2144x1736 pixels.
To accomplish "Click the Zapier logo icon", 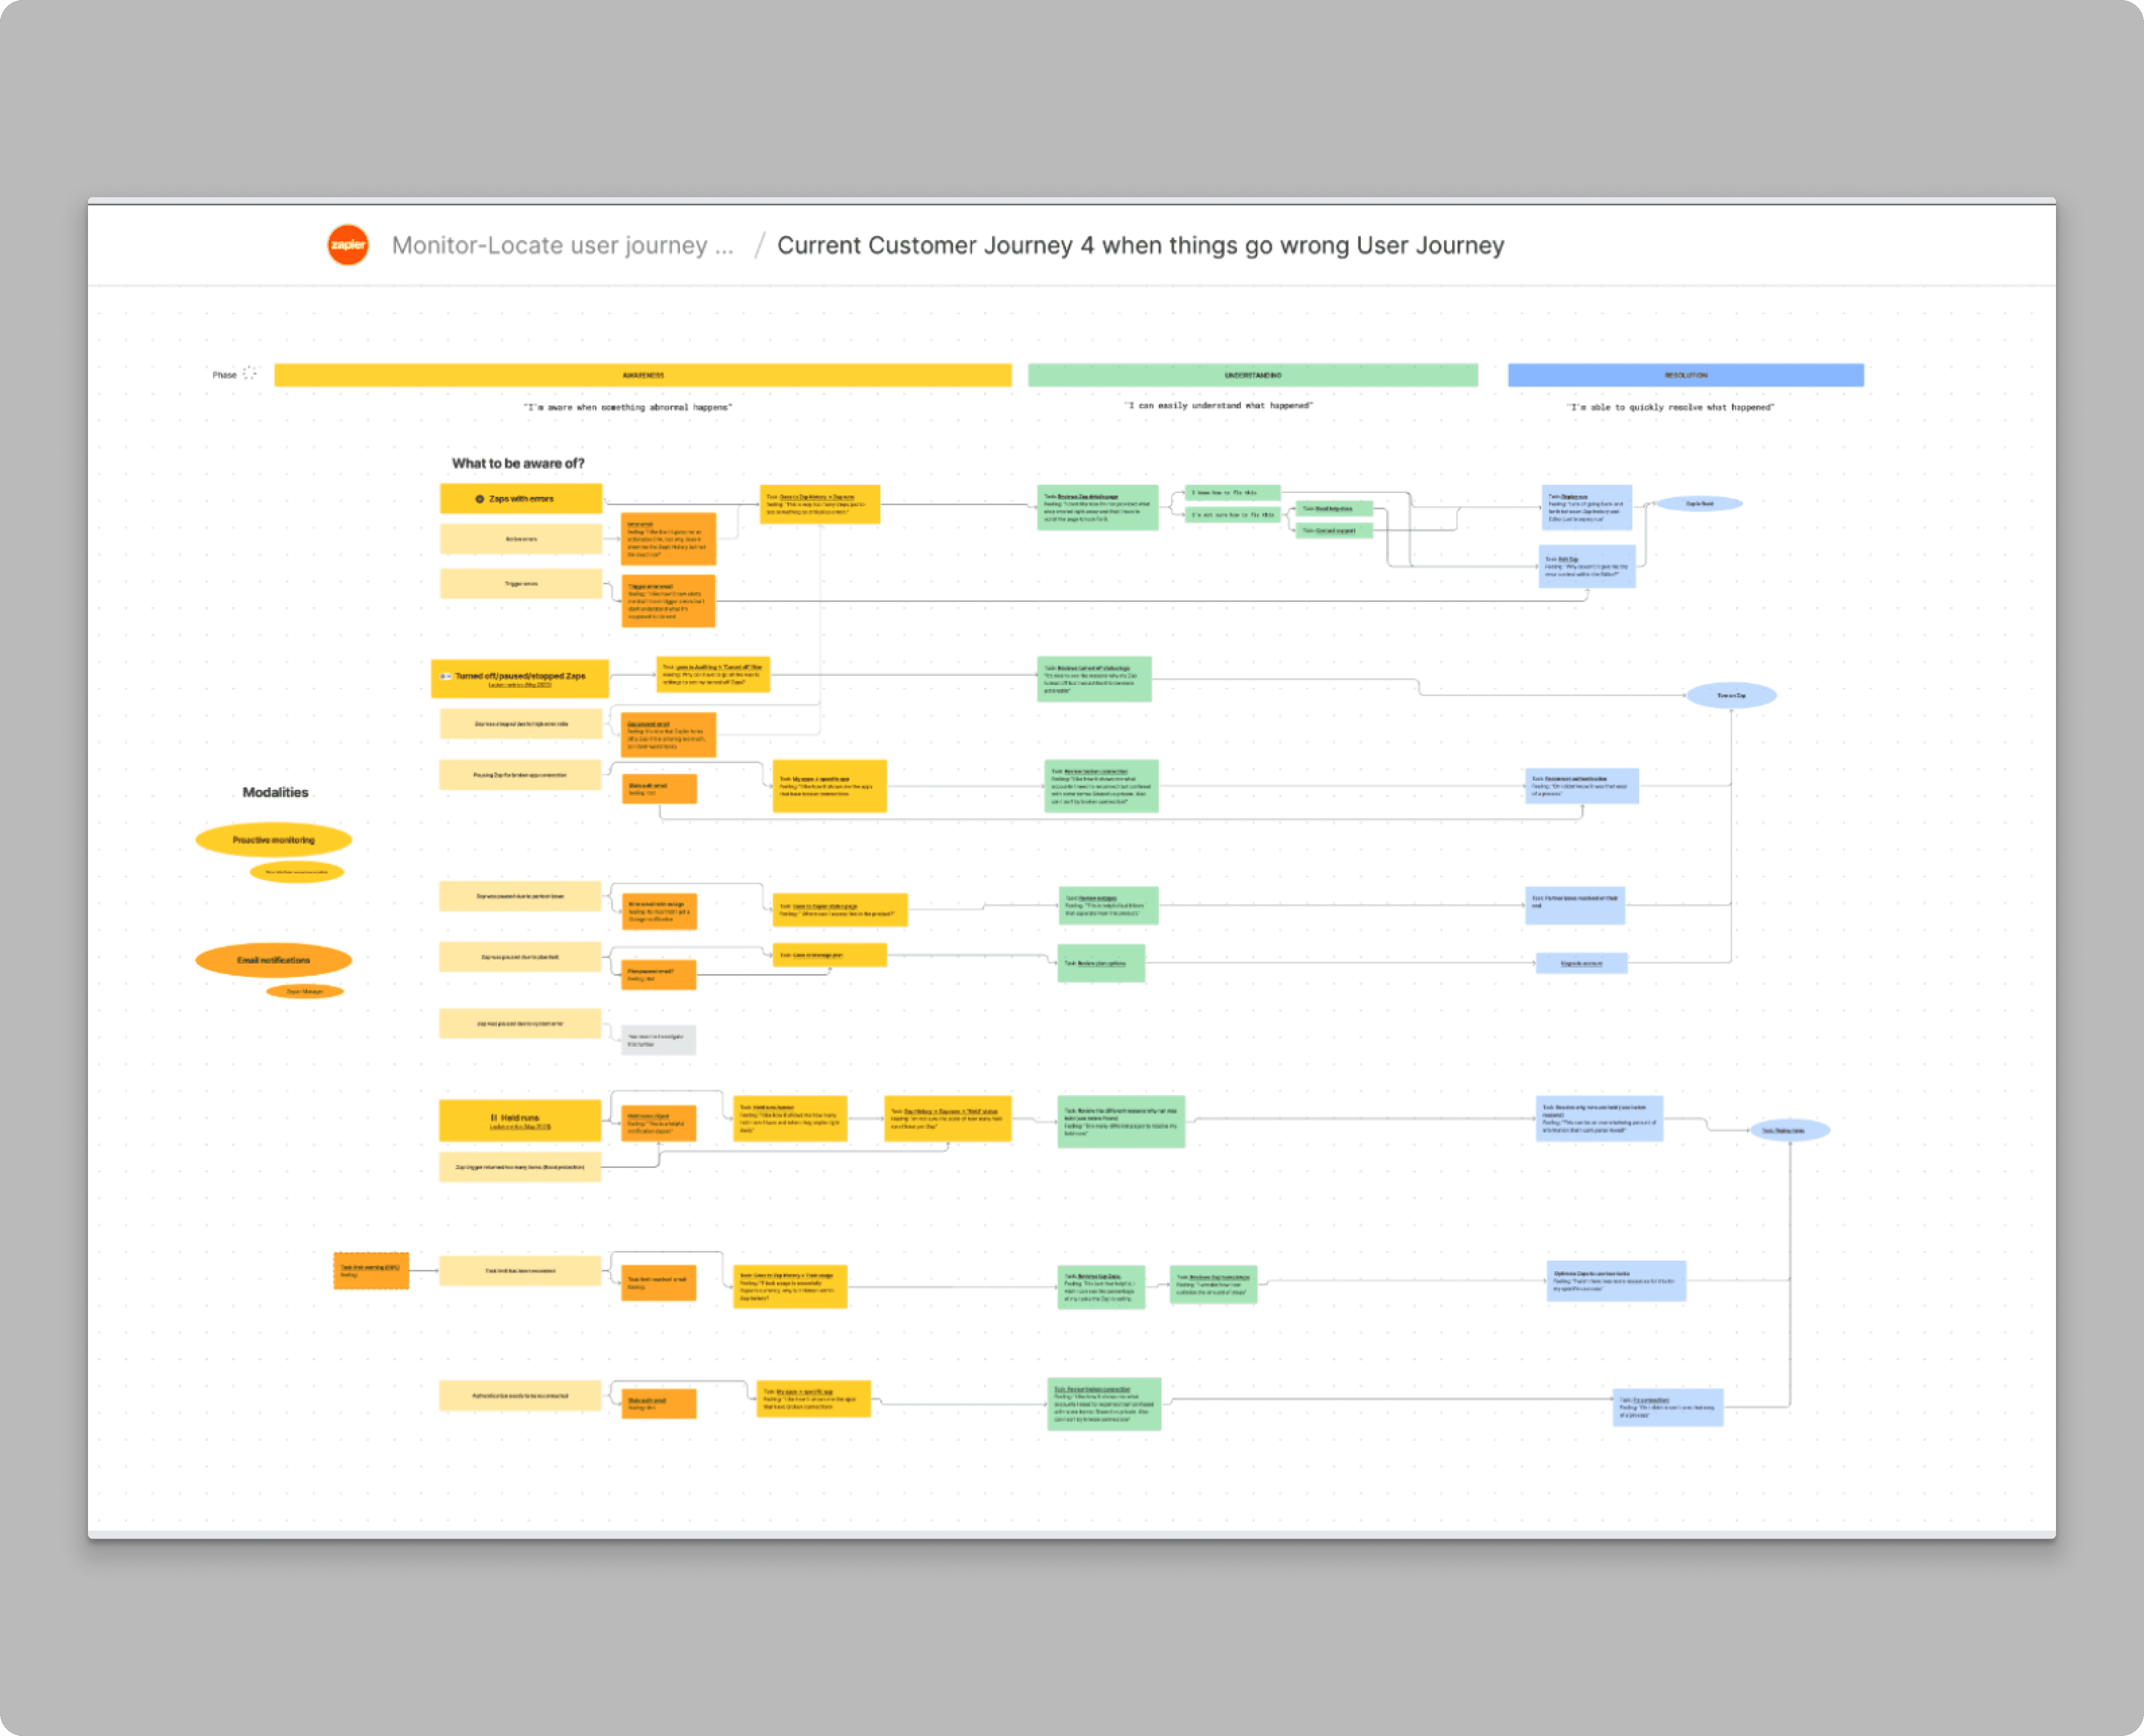I will click(348, 245).
